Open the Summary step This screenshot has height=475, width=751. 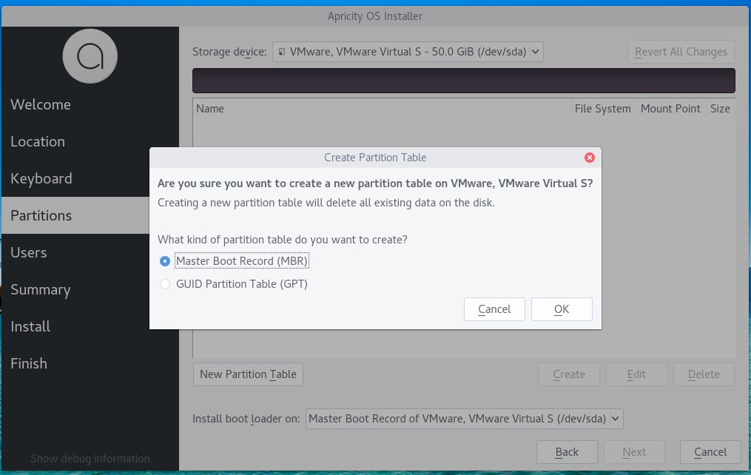coord(41,289)
